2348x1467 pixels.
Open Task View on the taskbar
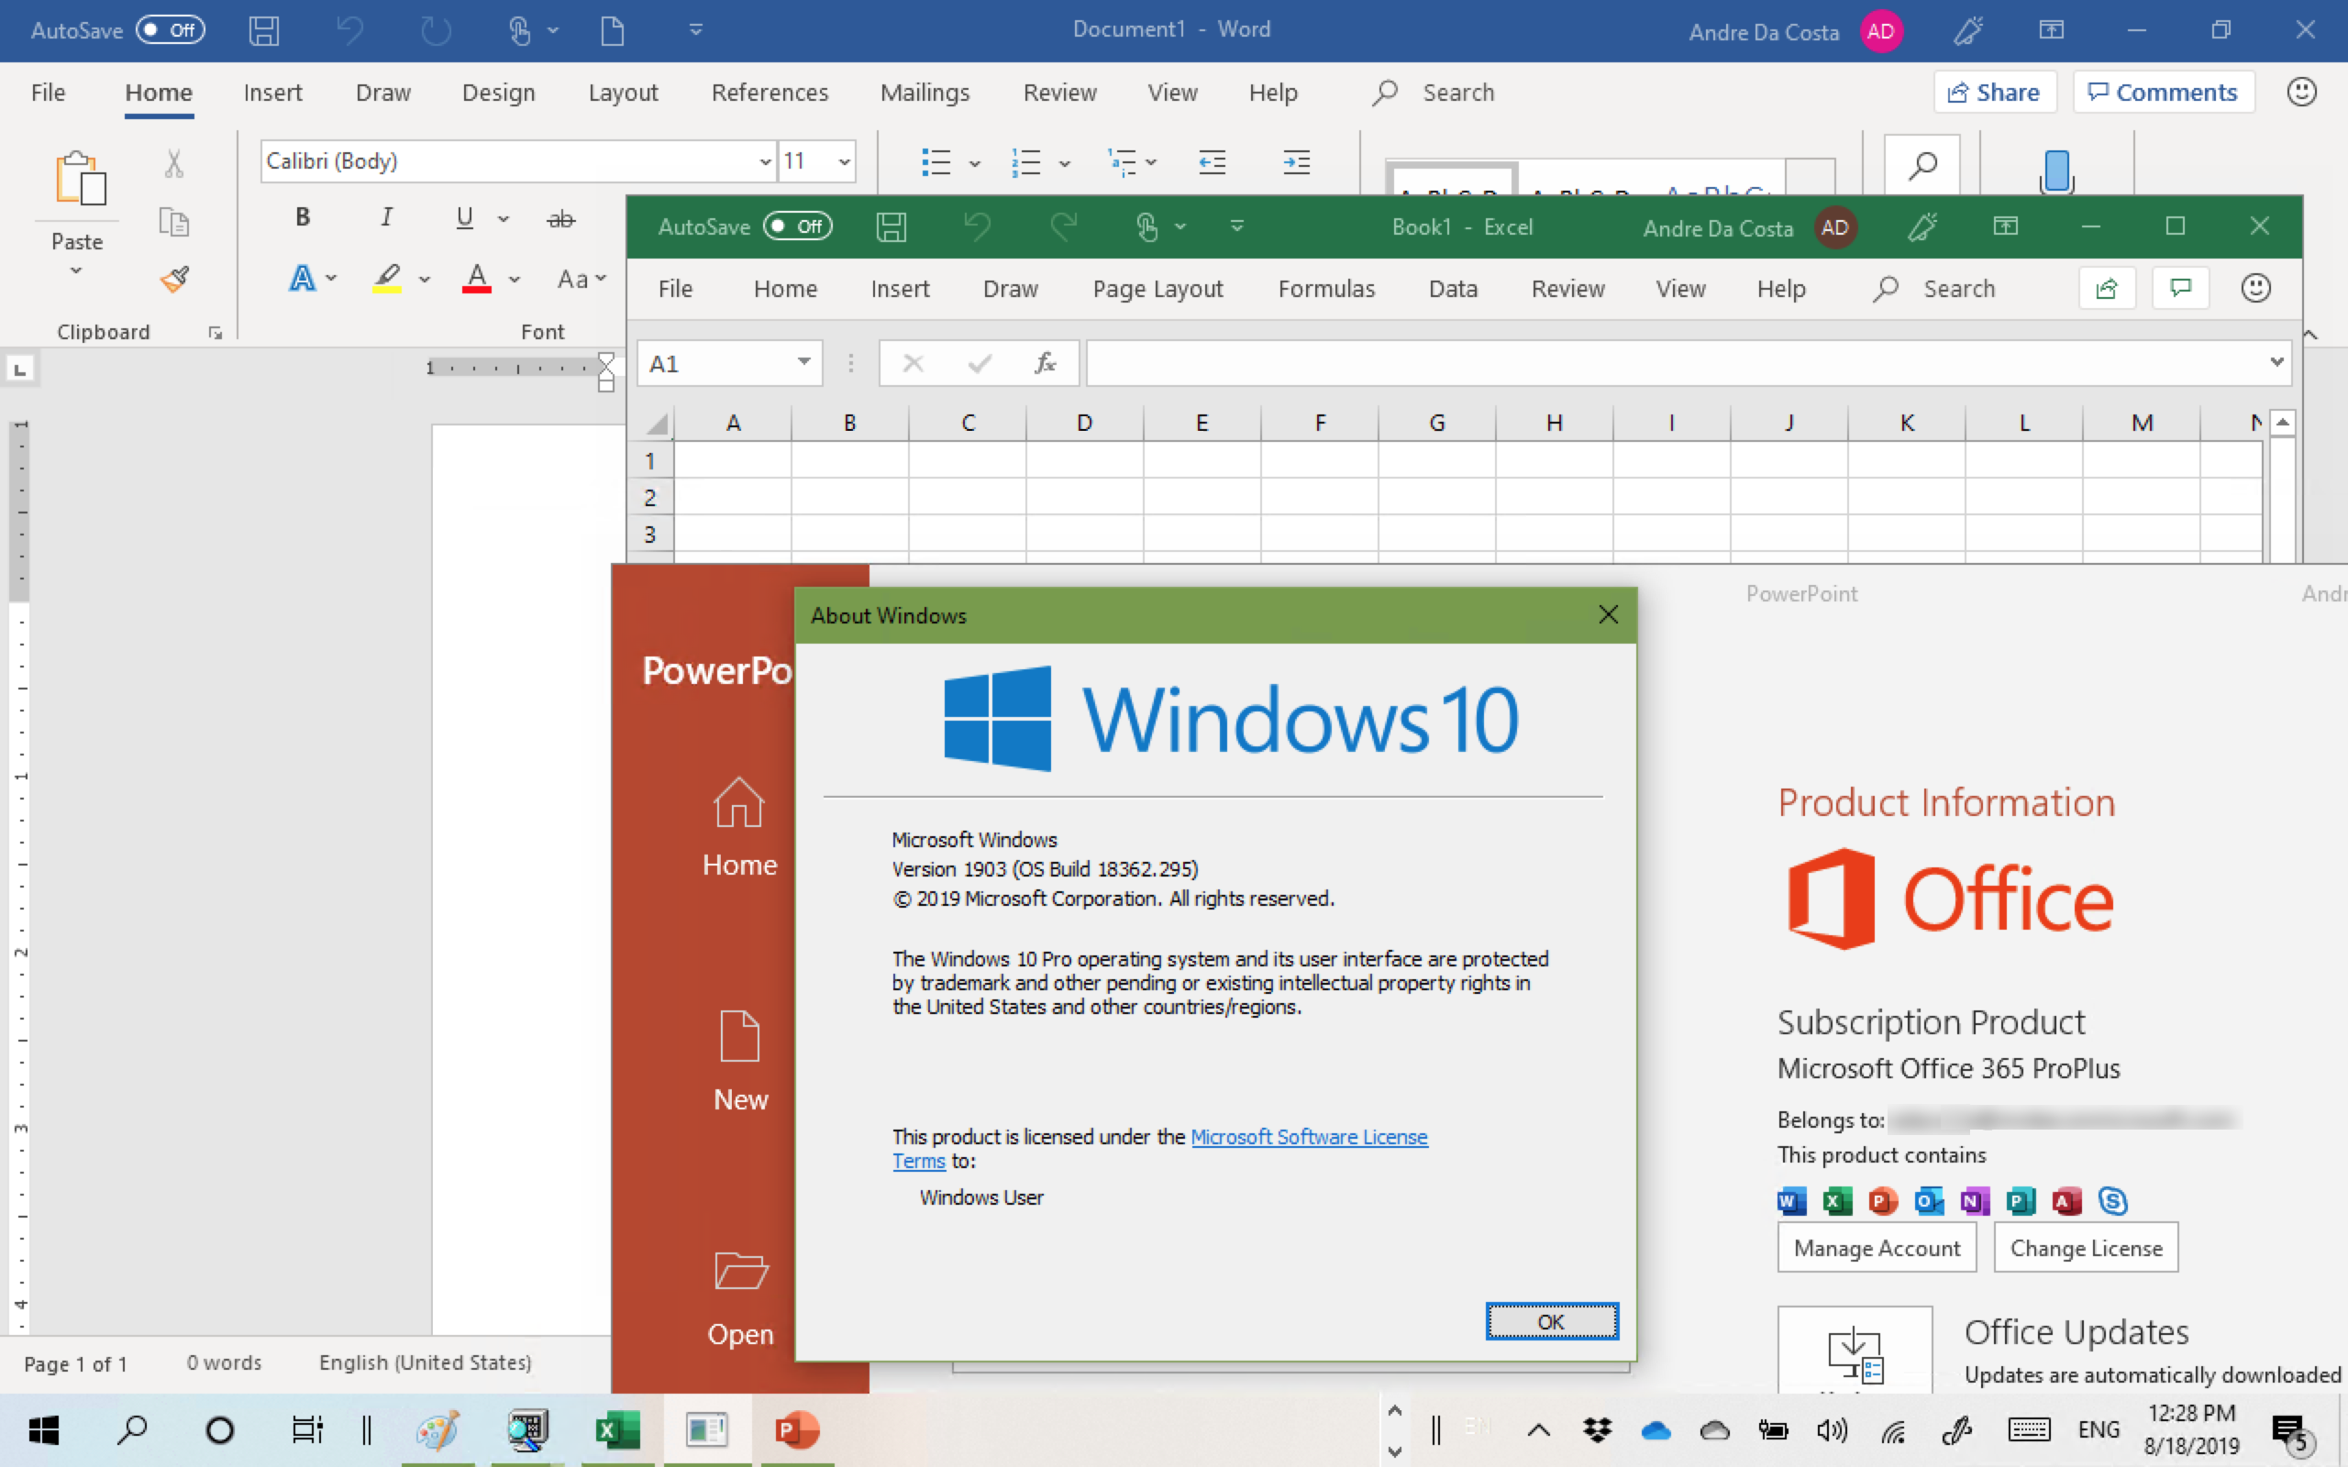click(306, 1429)
